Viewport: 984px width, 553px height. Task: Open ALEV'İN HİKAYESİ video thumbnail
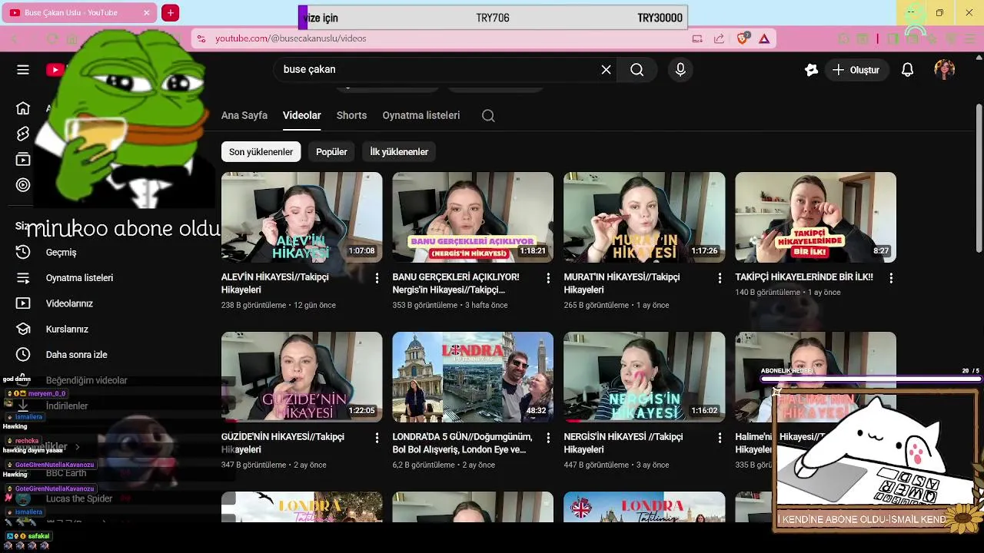(x=301, y=217)
